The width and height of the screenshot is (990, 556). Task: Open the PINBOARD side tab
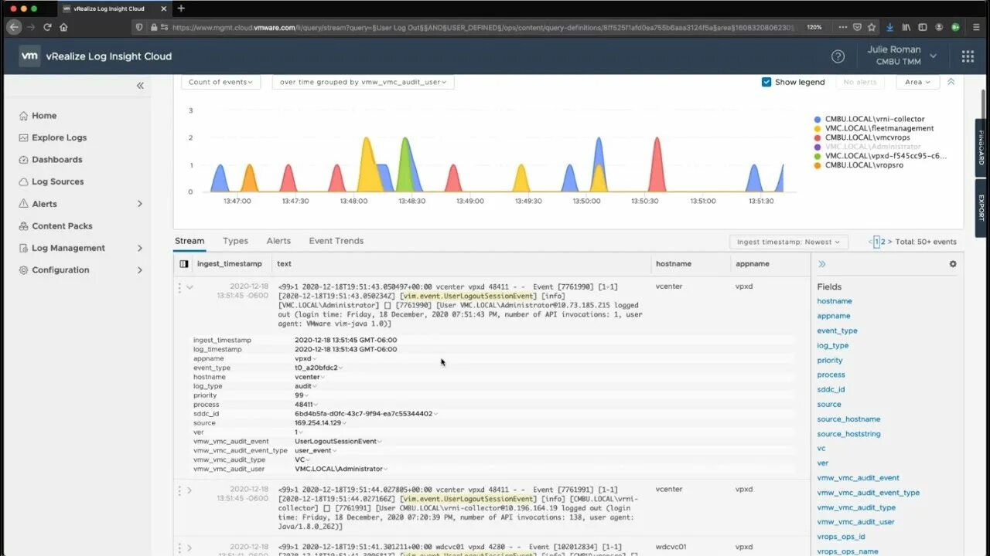pyautogui.click(x=981, y=147)
